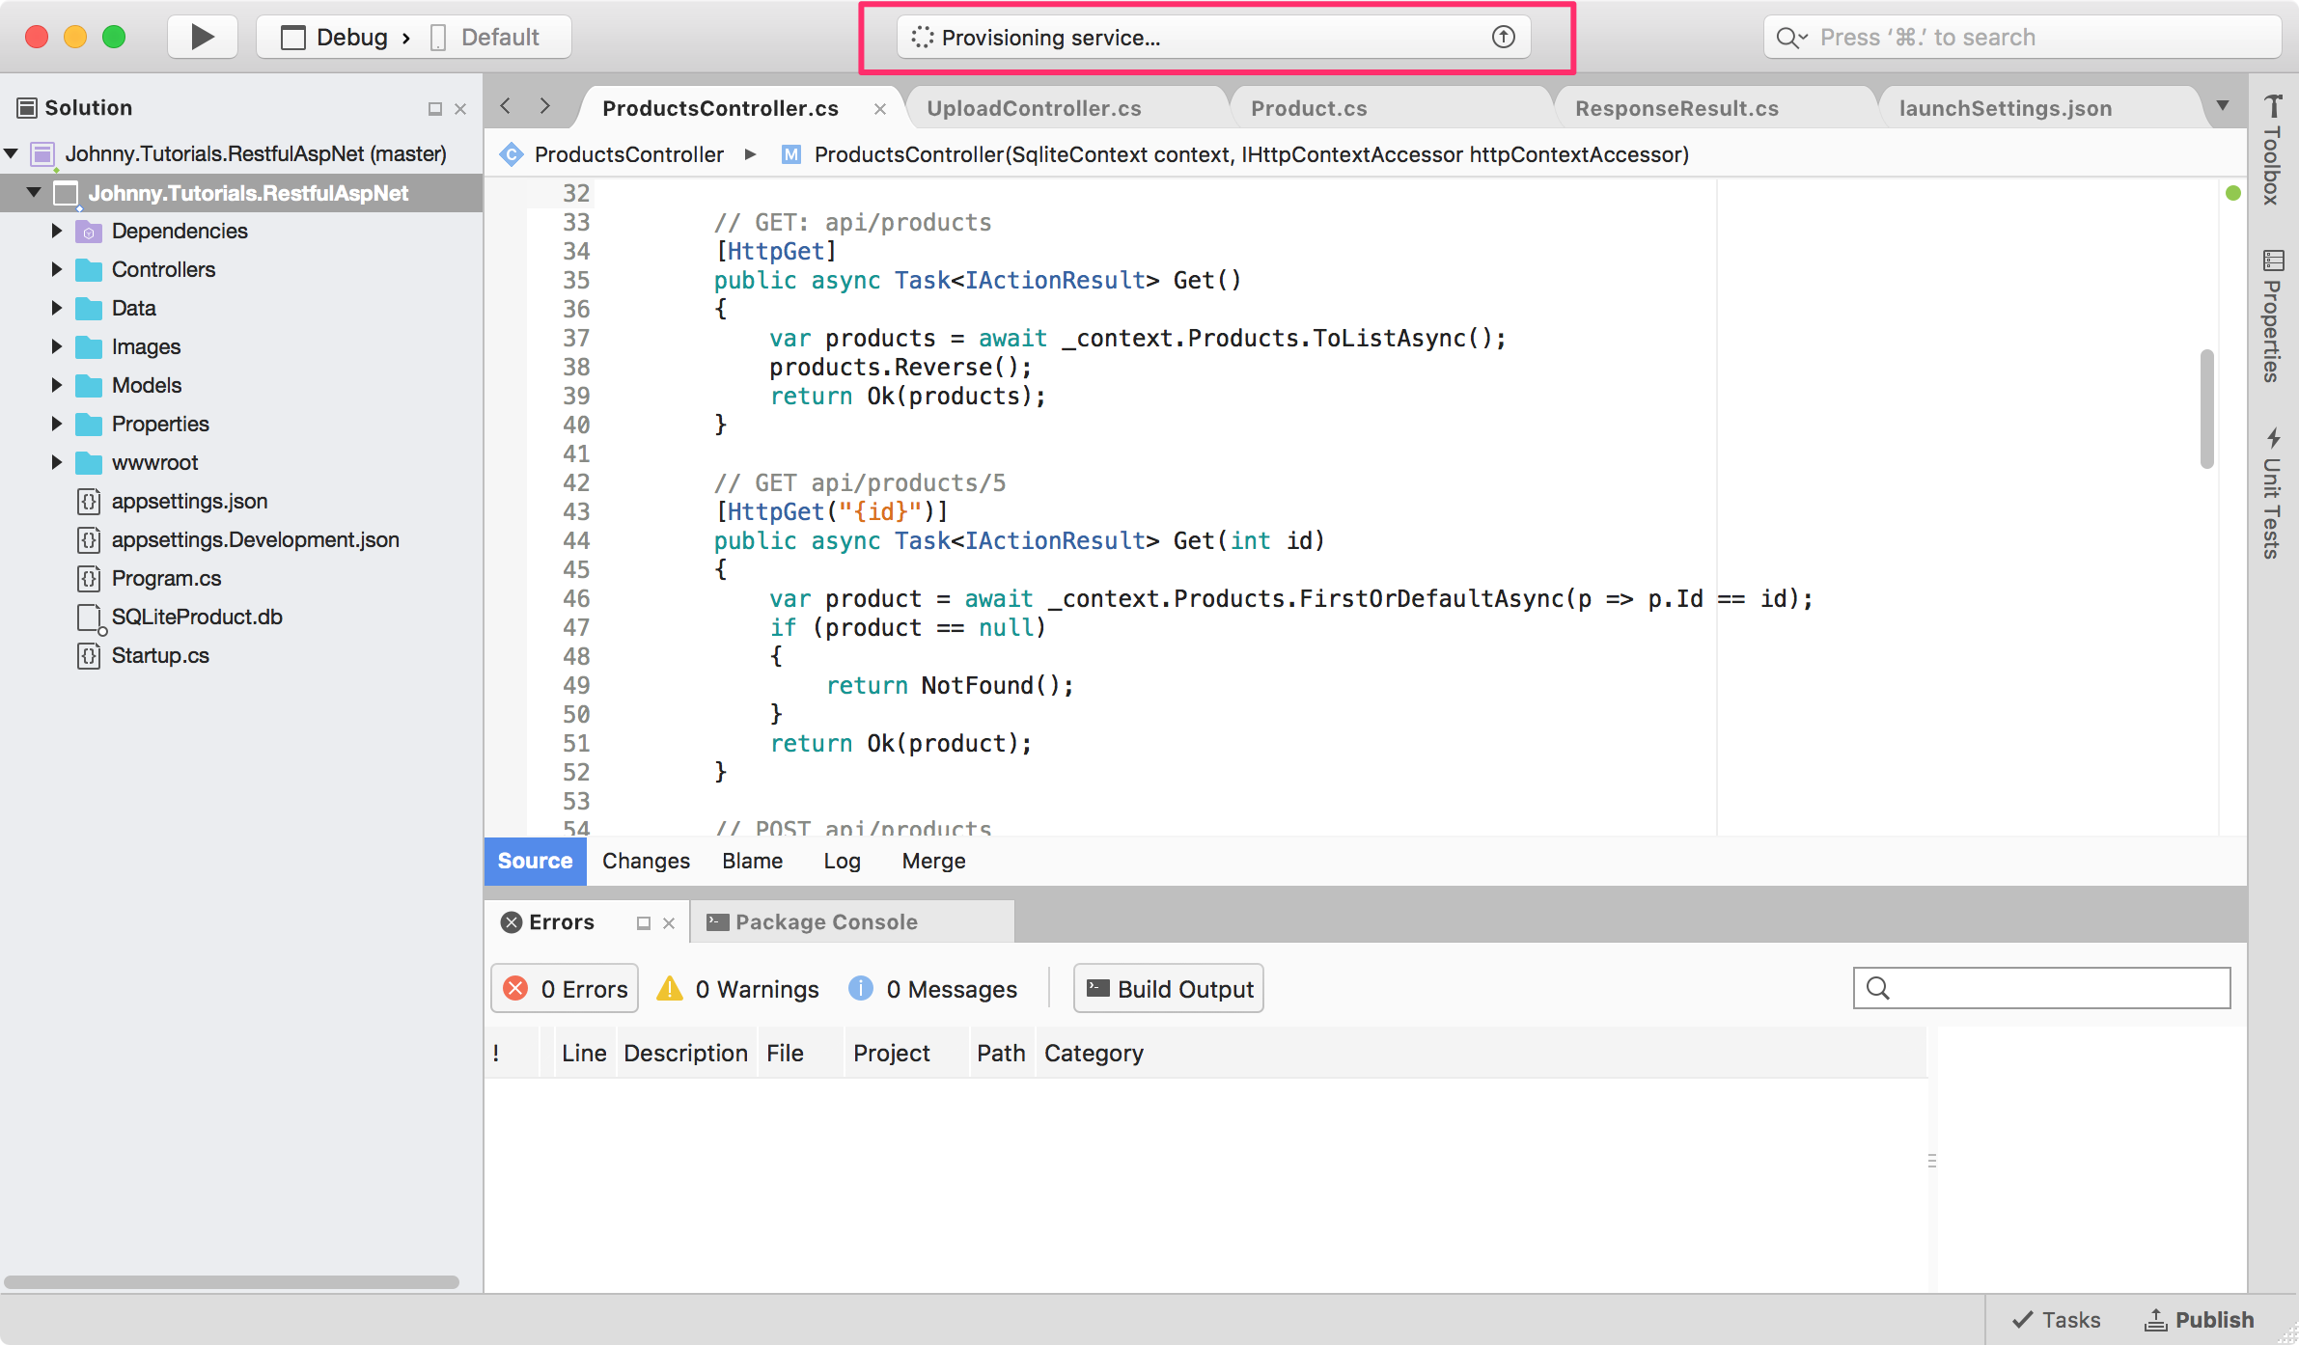Viewport: 2299px width, 1345px height.
Task: Click the solution icon next to Johnny.Tutorials.RestfulAspNet (master)
Action: (x=42, y=153)
